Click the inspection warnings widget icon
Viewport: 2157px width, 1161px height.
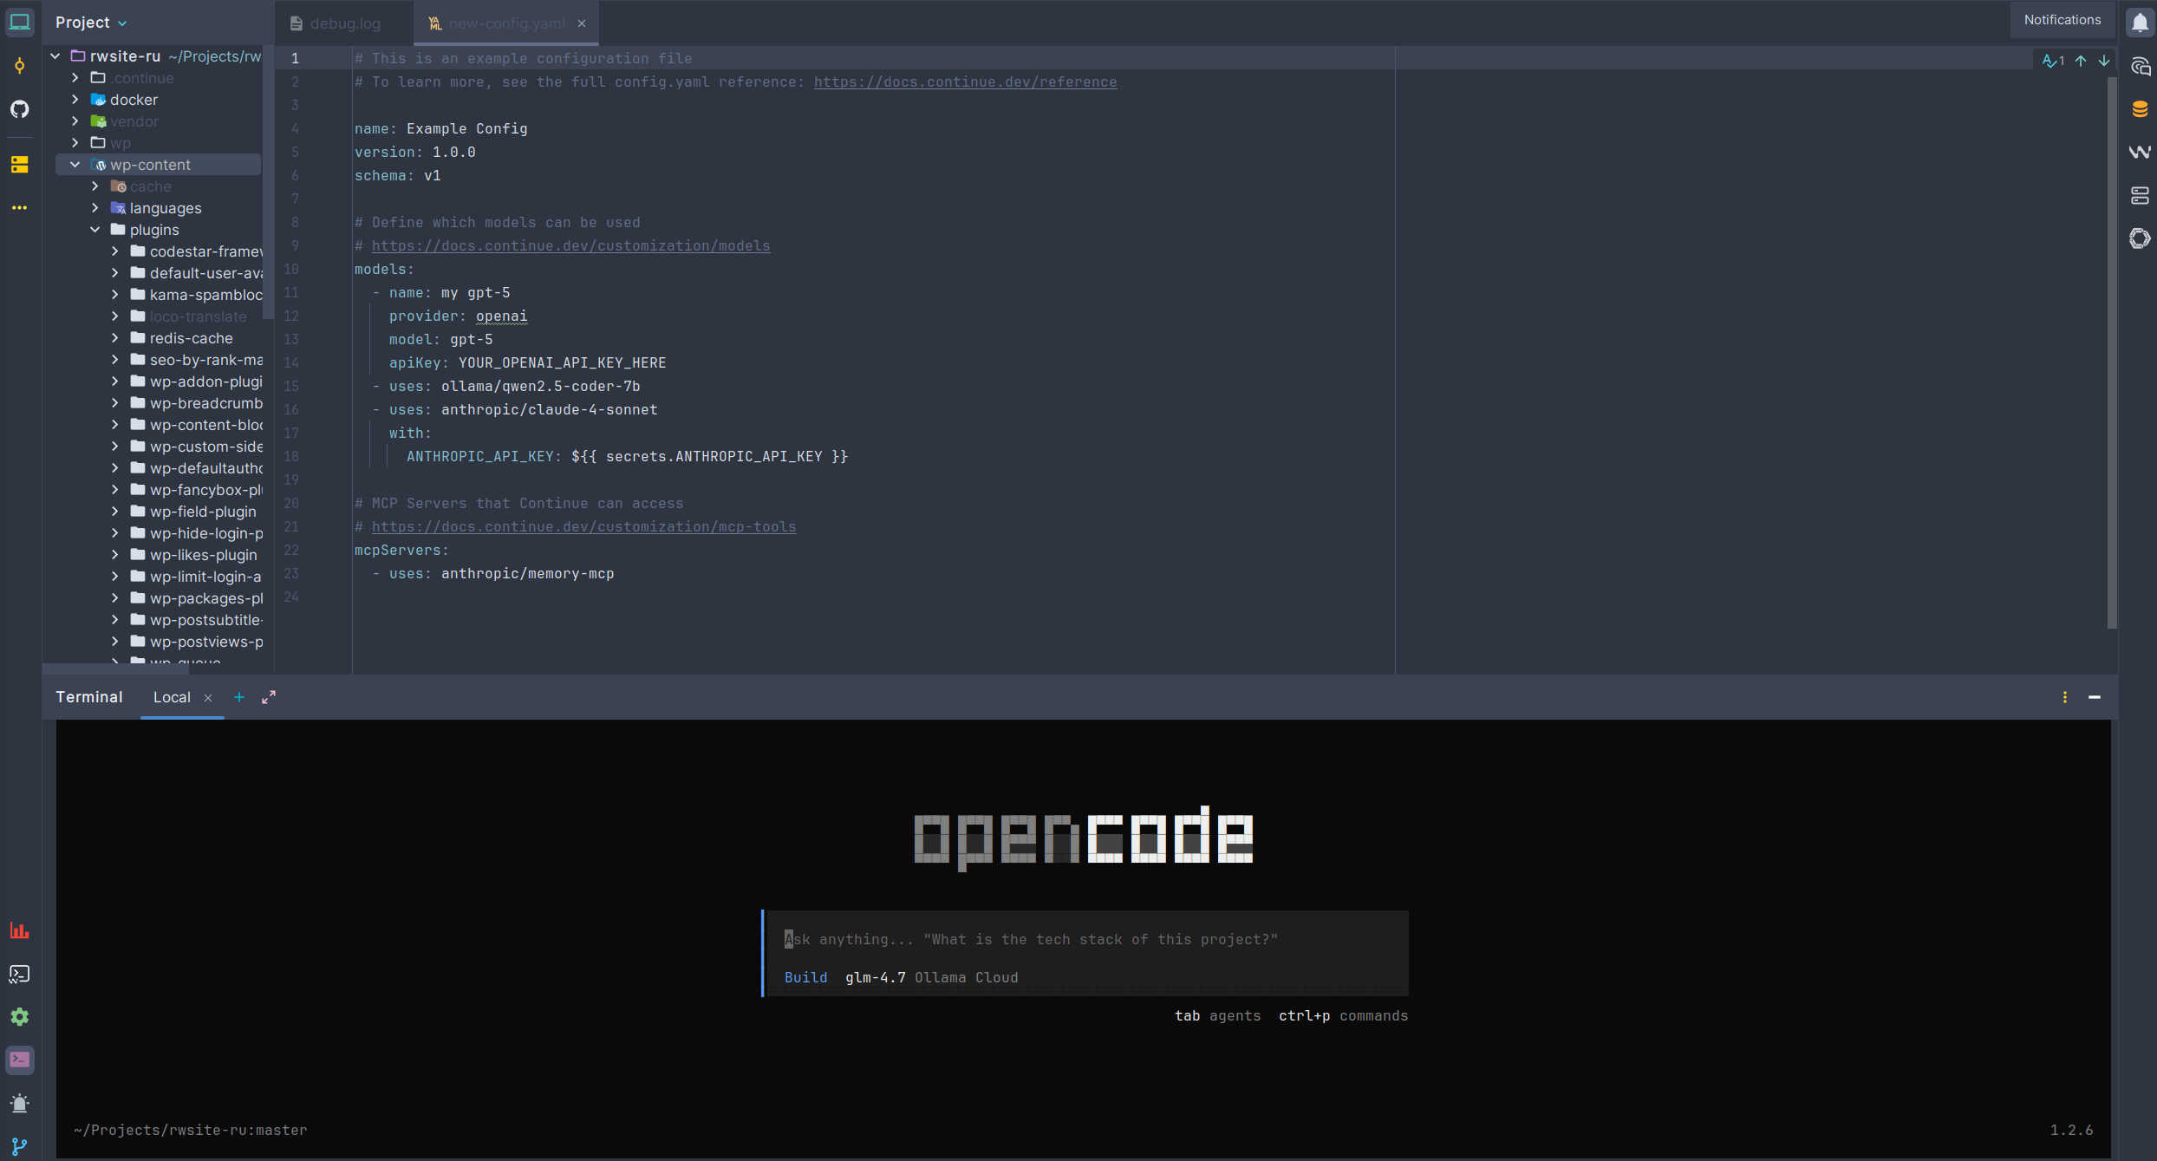click(2053, 61)
